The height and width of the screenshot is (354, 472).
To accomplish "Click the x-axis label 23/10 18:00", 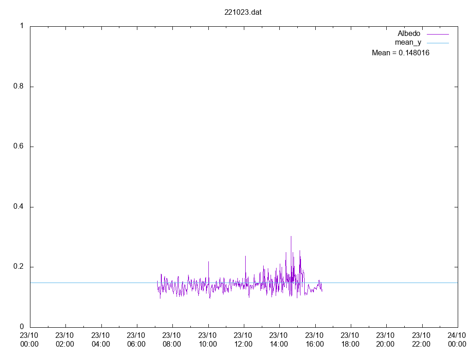I will (x=350, y=340).
